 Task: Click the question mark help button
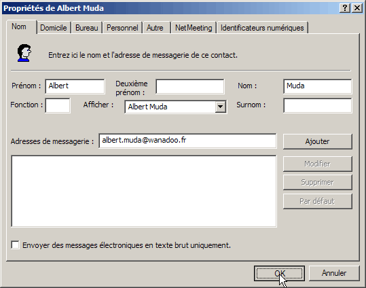pyautogui.click(x=345, y=8)
